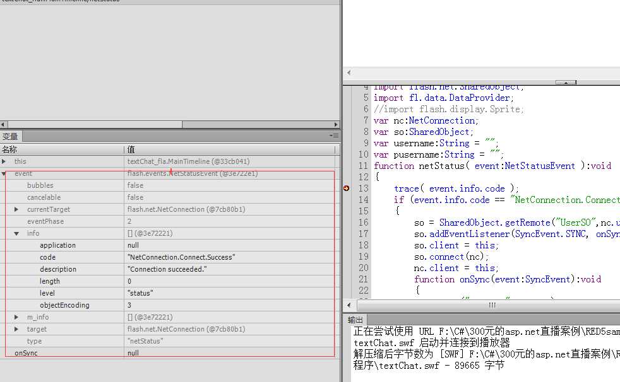This screenshot has height=382, width=620.
Task: Collapse the 'event' variable node
Action: click(4, 173)
